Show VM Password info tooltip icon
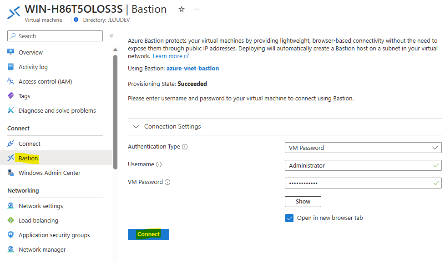Image resolution: width=445 pixels, height=263 pixels. (167, 182)
